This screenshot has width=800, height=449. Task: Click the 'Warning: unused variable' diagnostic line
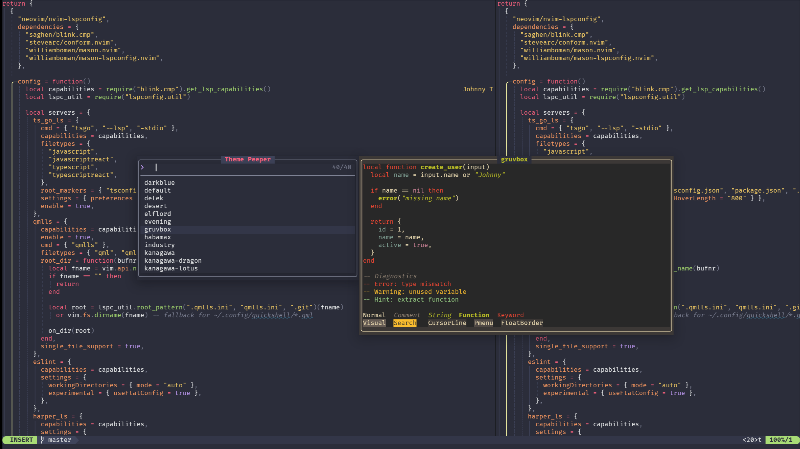(x=415, y=292)
